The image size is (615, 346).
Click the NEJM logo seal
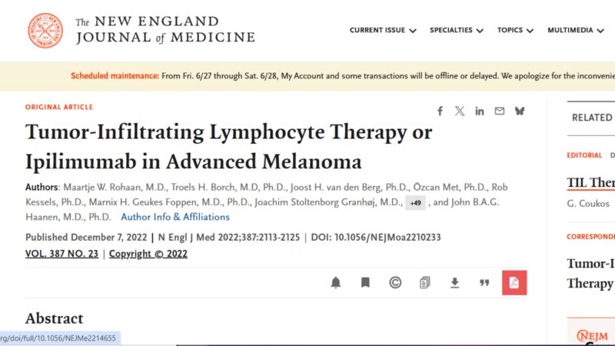click(45, 31)
